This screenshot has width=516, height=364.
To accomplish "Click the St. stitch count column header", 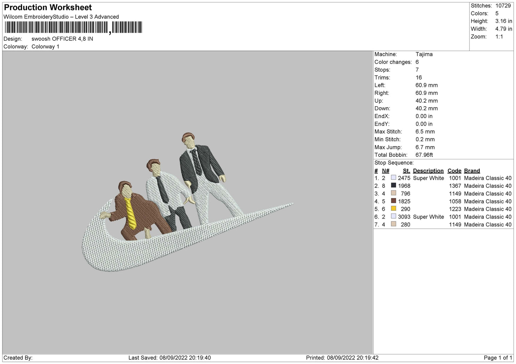I will click(x=406, y=171).
